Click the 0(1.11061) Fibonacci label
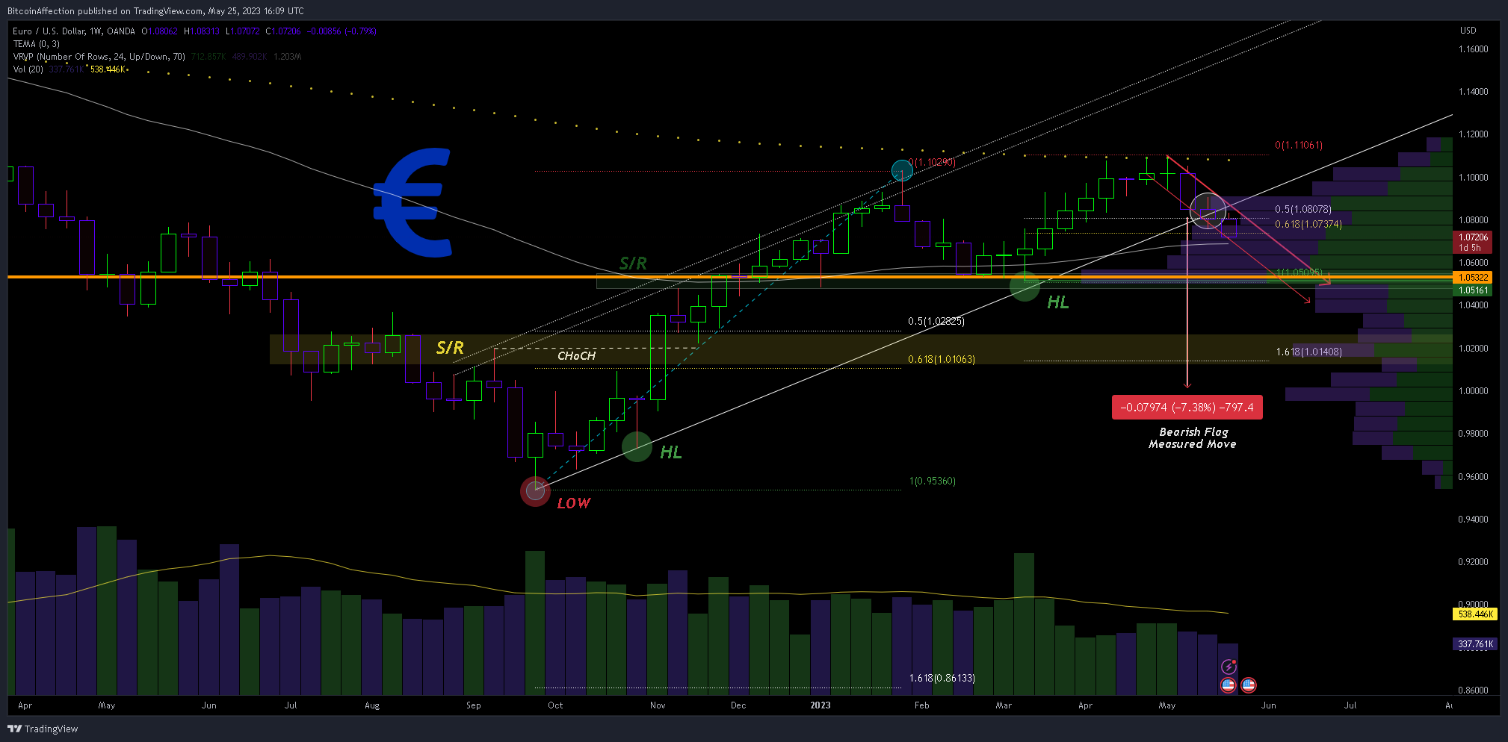The image size is (1508, 742). point(1299,146)
